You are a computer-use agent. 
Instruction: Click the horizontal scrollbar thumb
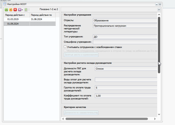point(107,119)
